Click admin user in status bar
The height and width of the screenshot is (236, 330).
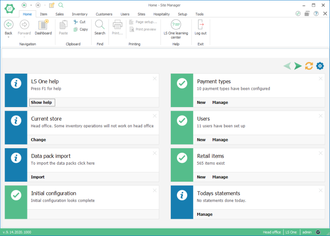(x=307, y=232)
